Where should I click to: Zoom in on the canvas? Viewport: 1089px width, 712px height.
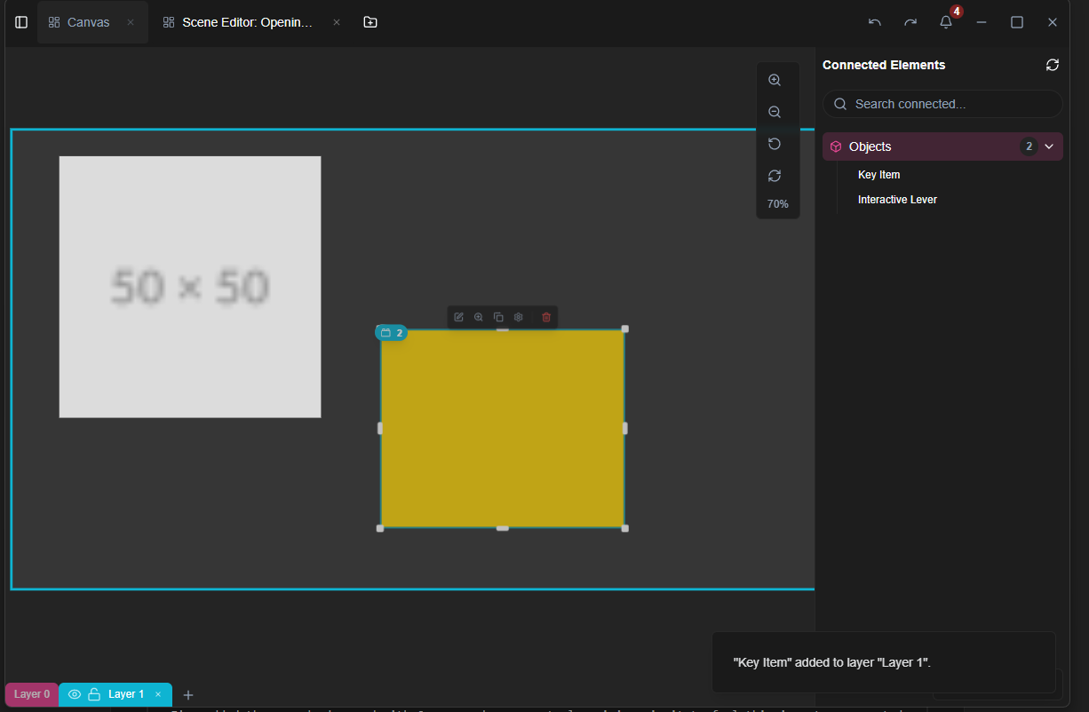(x=775, y=80)
